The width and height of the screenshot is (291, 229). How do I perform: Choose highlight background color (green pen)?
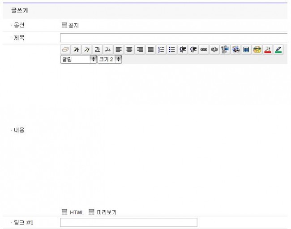pos(278,49)
